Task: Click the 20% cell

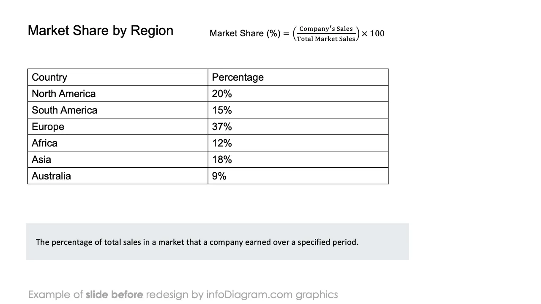Action: click(298, 94)
